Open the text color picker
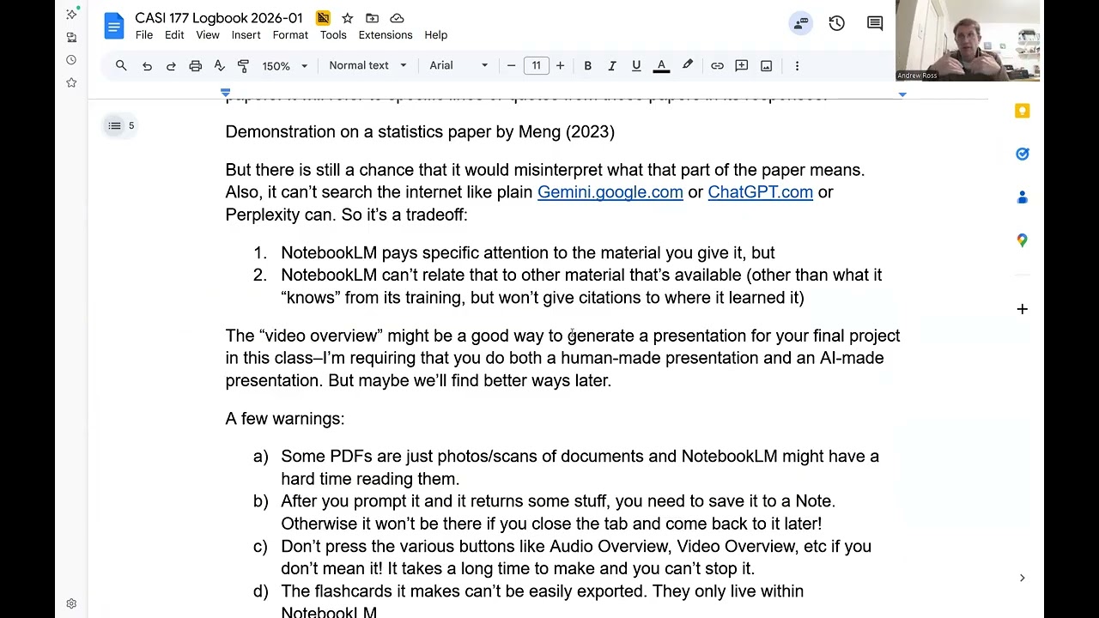Image resolution: width=1099 pixels, height=618 pixels. [661, 65]
